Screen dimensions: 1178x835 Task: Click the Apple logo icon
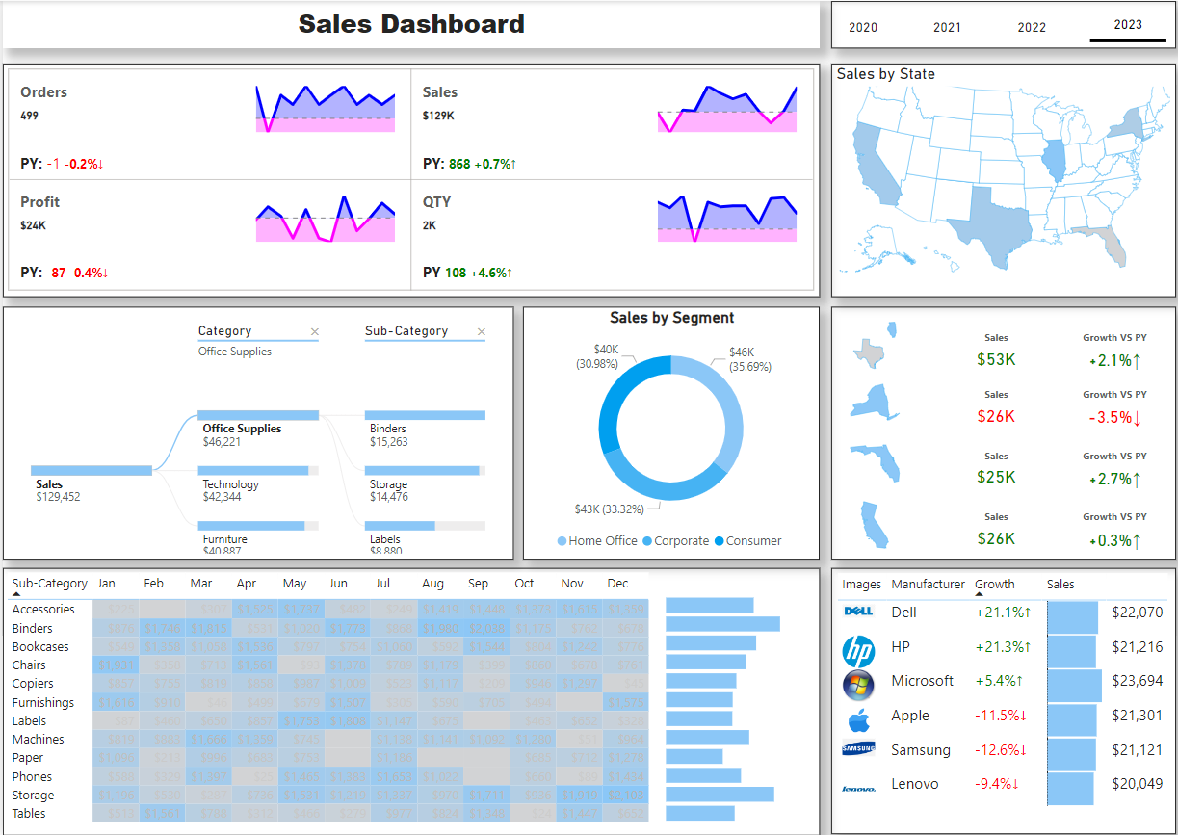[857, 720]
